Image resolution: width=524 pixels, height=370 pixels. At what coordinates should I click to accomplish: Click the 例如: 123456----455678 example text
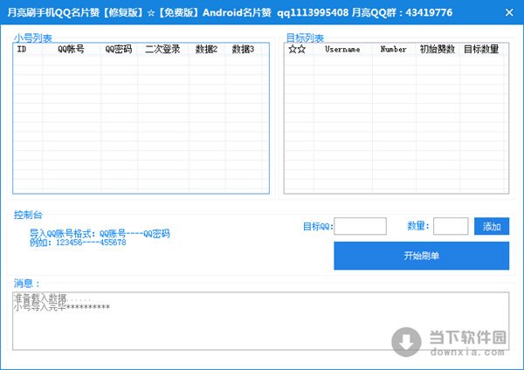coord(78,243)
